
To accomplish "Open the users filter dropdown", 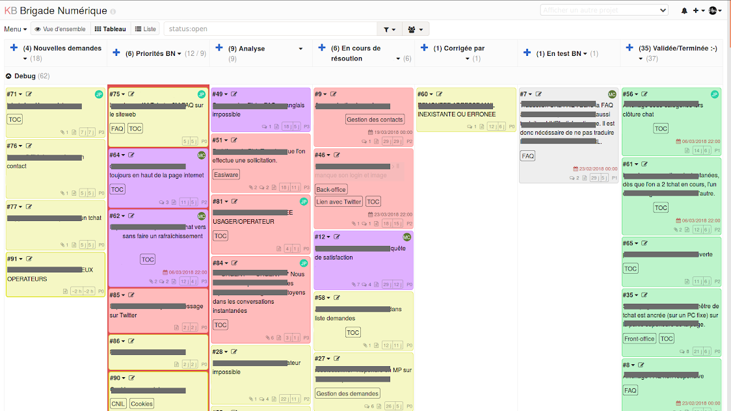I will [416, 29].
